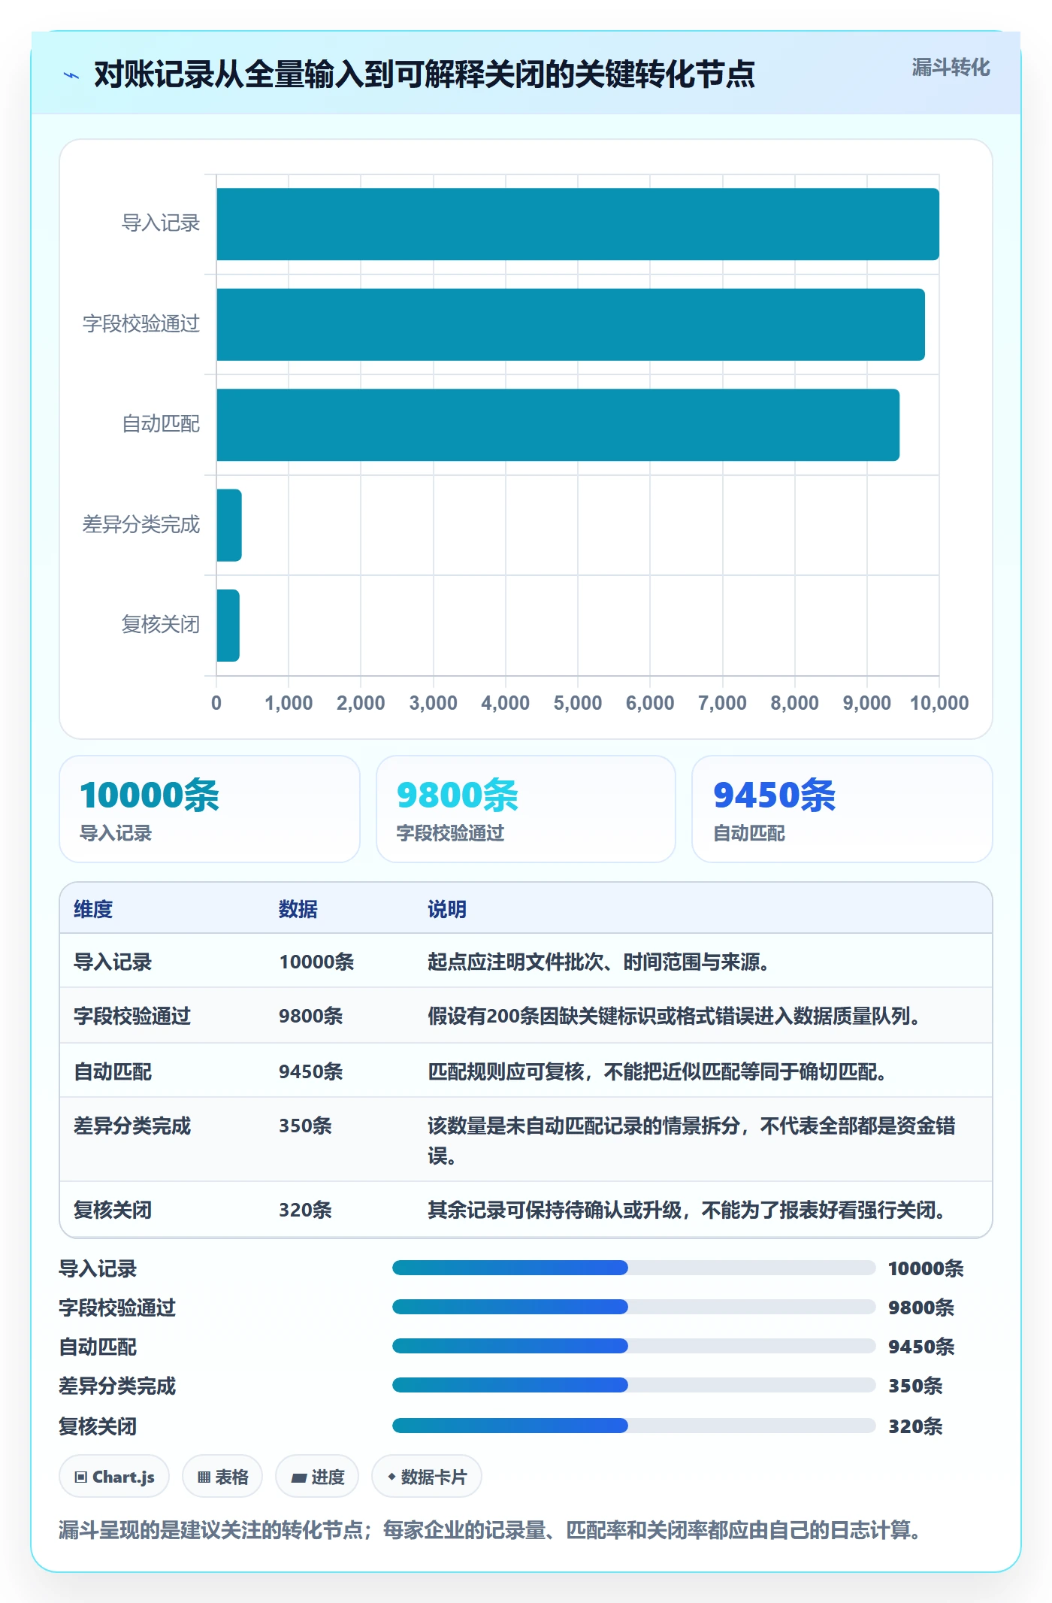Click the 差异分类完成 cell in the table
Viewport: 1052px width, 1603px height.
(132, 1126)
